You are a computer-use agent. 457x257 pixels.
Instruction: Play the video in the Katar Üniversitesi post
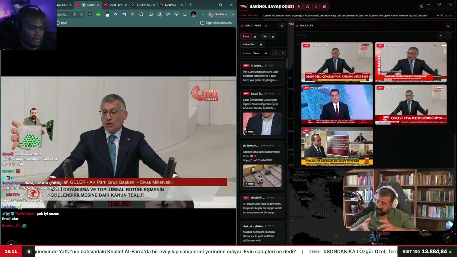point(262,124)
